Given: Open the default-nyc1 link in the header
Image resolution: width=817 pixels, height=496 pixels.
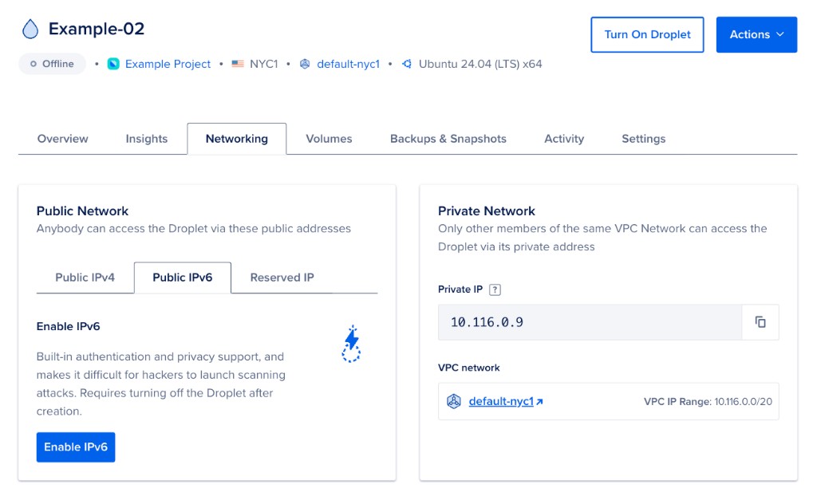Looking at the screenshot, I should pyautogui.click(x=348, y=64).
